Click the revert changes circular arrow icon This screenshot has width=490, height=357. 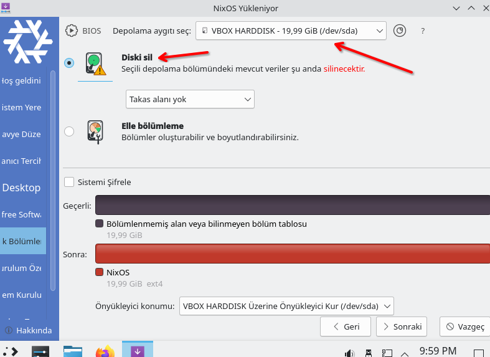400,31
